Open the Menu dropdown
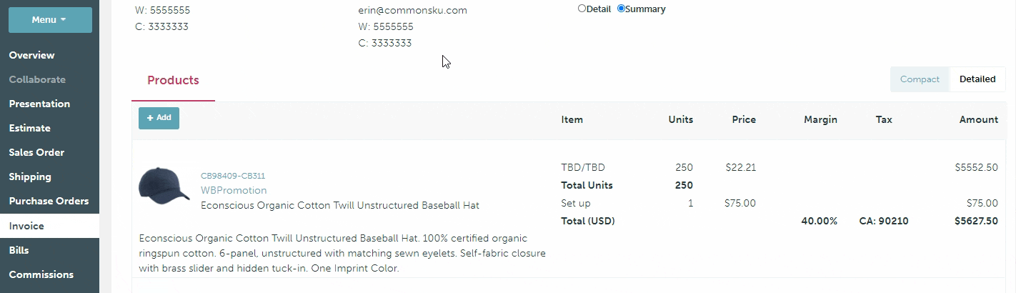1016x293 pixels. 50,20
